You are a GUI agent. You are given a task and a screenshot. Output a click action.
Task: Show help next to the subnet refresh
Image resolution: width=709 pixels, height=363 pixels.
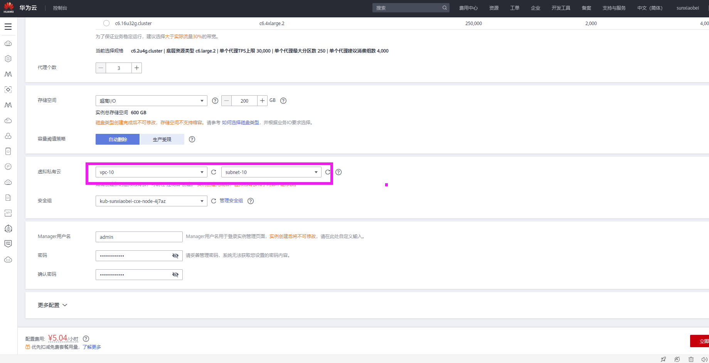339,172
